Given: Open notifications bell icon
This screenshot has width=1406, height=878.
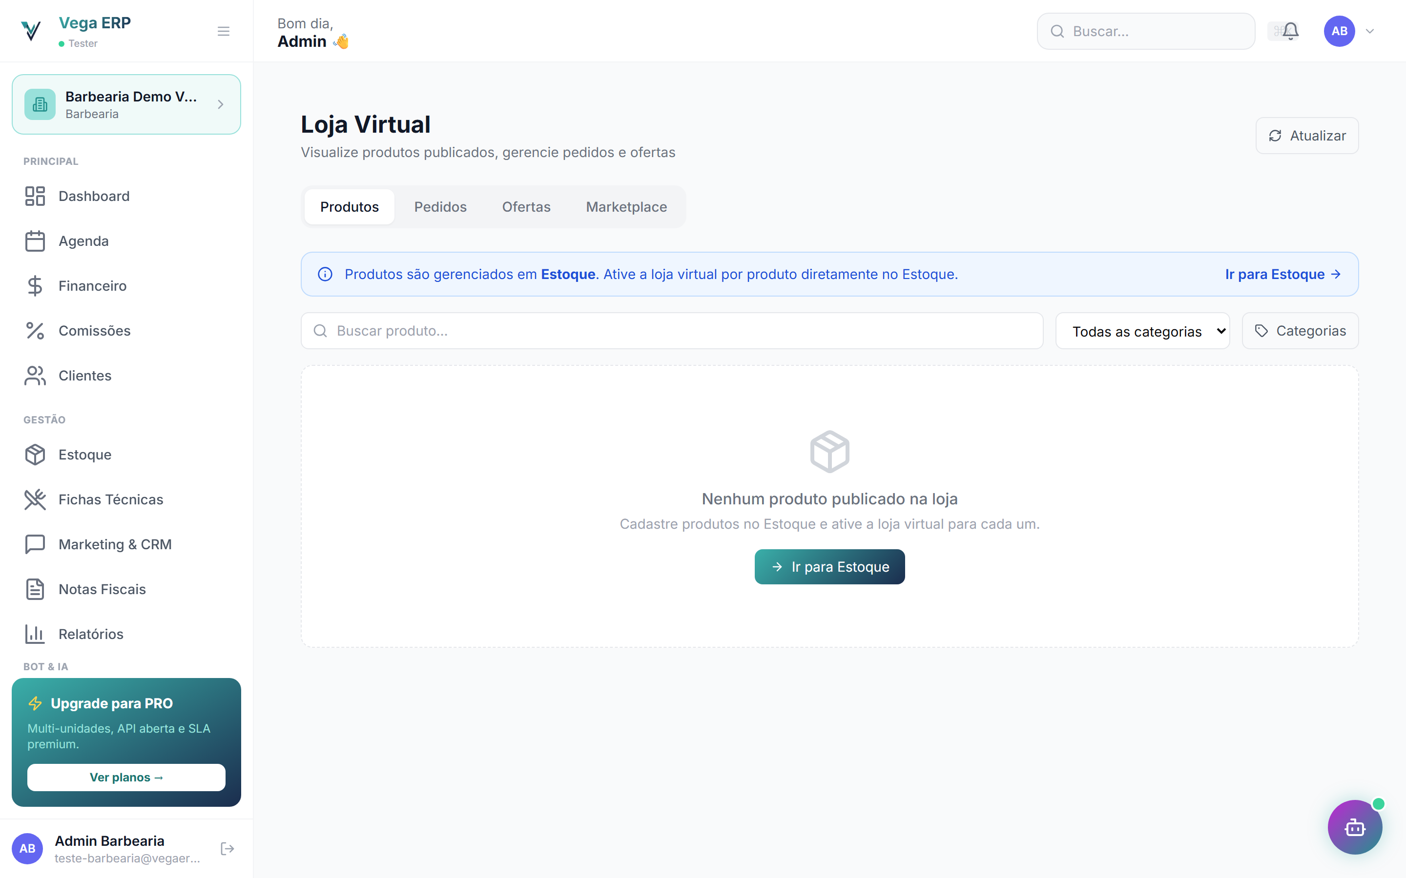Looking at the screenshot, I should (x=1290, y=31).
